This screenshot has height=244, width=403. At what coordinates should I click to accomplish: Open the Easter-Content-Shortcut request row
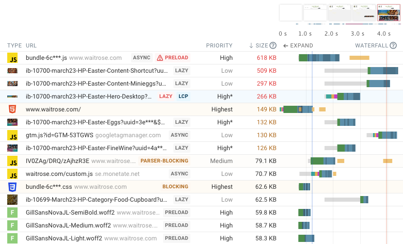point(201,71)
